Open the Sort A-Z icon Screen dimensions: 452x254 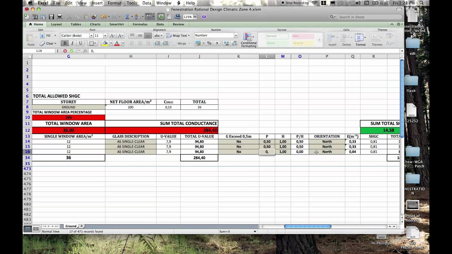pyautogui.click(x=137, y=17)
